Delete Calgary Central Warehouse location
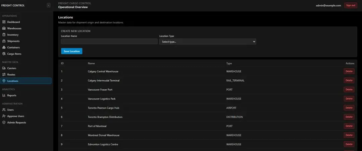Image resolution: width=362 pixels, height=151 pixels. click(x=349, y=71)
